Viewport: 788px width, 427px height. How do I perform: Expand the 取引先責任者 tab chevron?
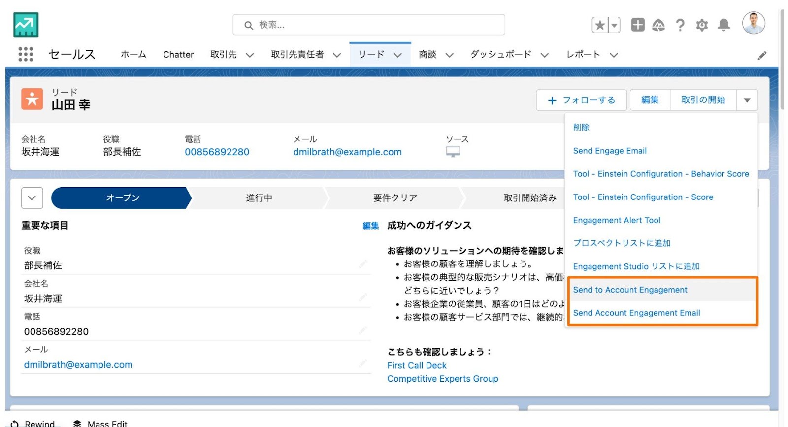(x=337, y=55)
